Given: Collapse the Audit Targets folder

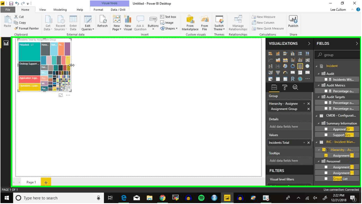Looking at the screenshot, I should tap(319, 97).
